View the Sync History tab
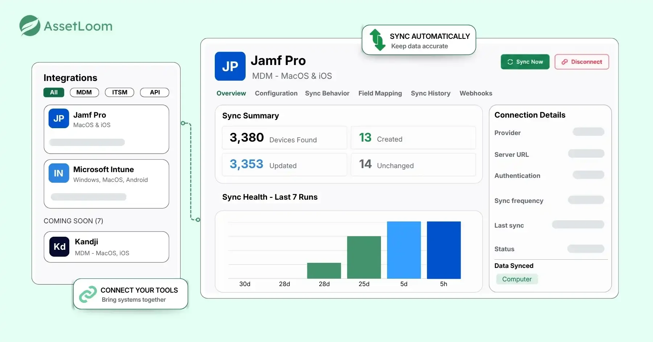 (431, 93)
